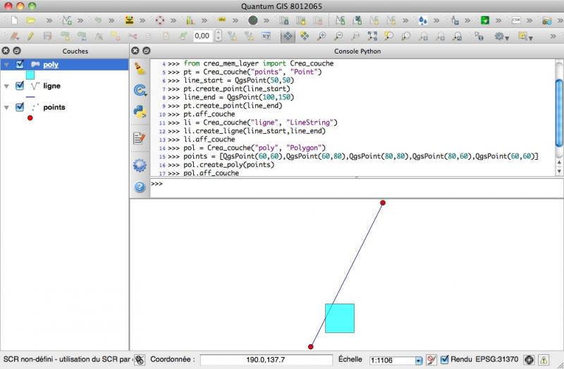Select the points layer in Couches
This screenshot has width=564, height=369.
(54, 108)
